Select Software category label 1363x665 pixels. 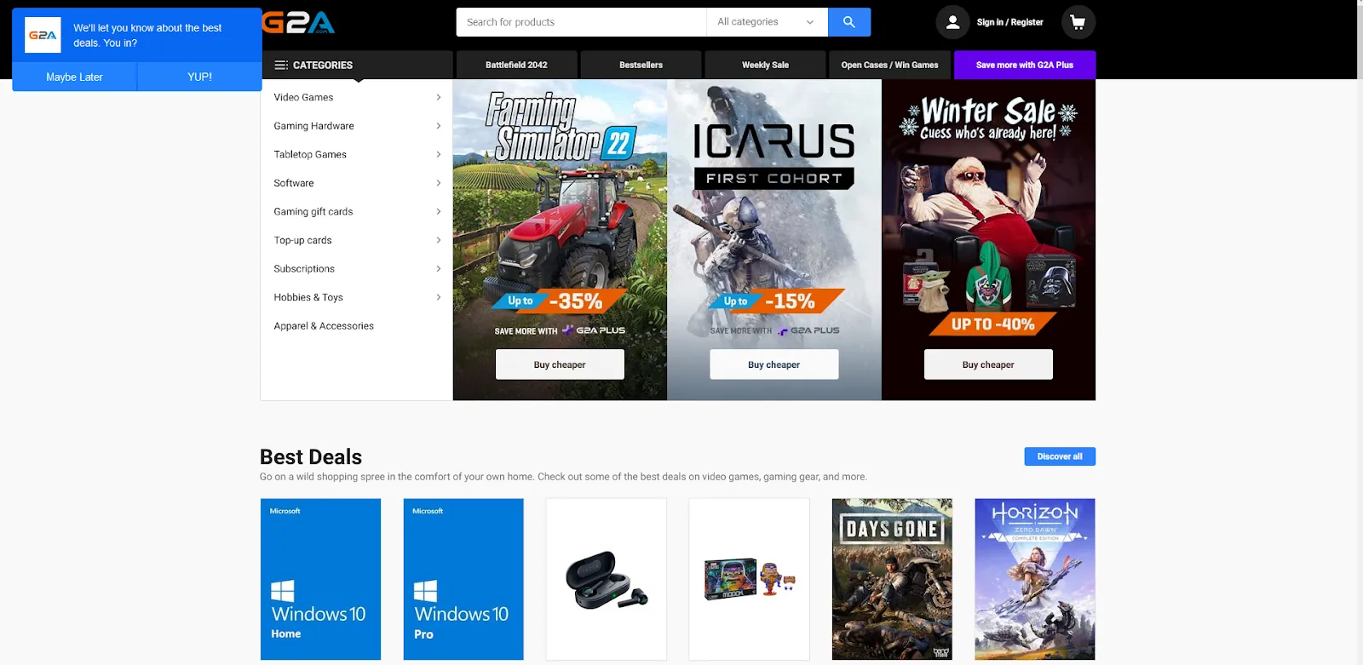(x=294, y=183)
